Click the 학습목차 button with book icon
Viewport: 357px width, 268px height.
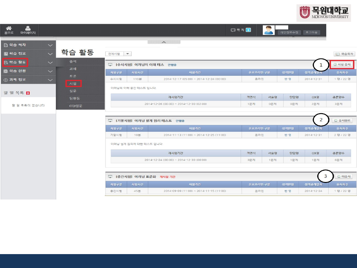coord(344,54)
